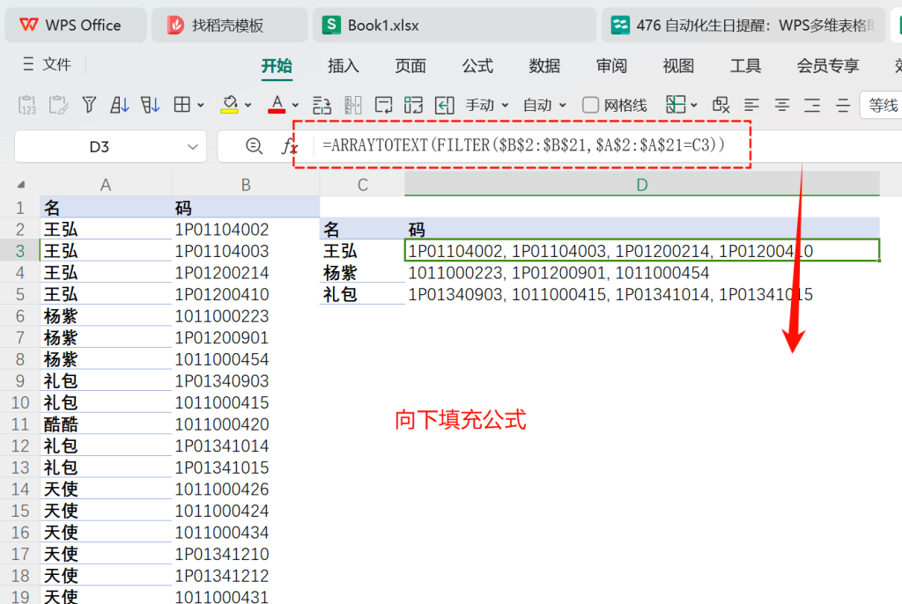Select column B header

(x=246, y=185)
